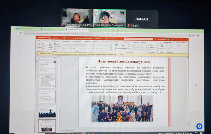Toggle the AutoSave switch

click(50, 38)
